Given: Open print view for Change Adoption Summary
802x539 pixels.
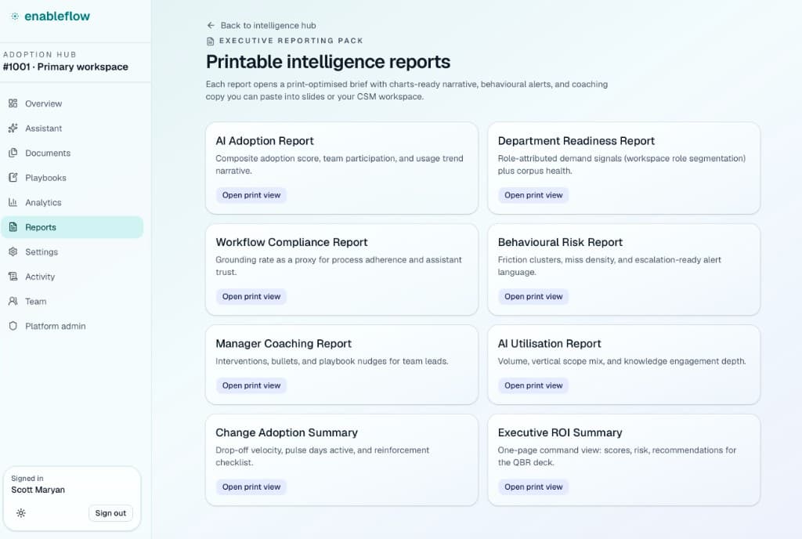Looking at the screenshot, I should coord(251,487).
